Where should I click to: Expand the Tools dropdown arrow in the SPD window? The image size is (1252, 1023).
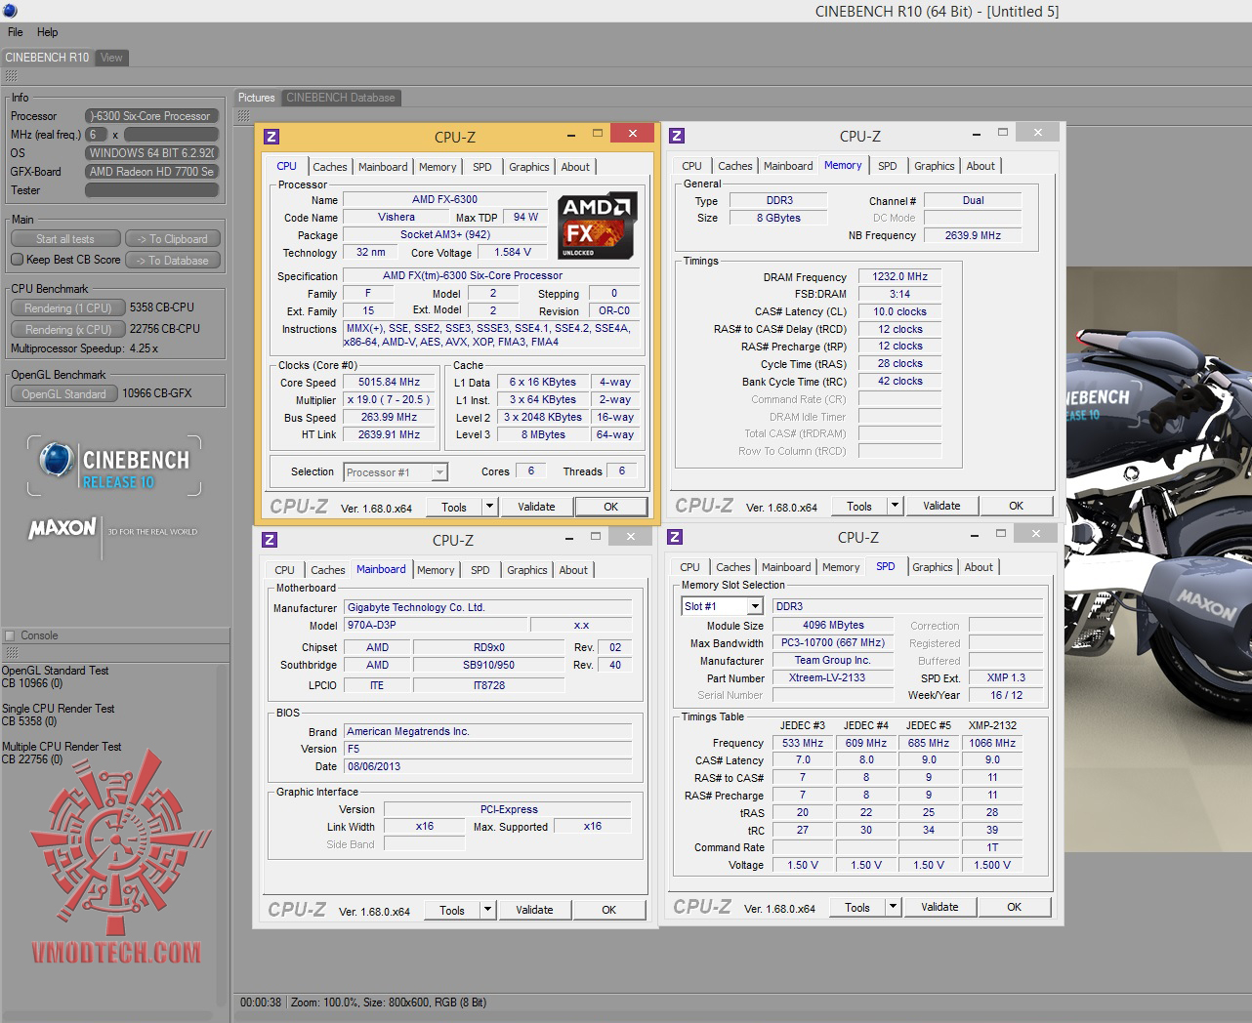coord(892,907)
